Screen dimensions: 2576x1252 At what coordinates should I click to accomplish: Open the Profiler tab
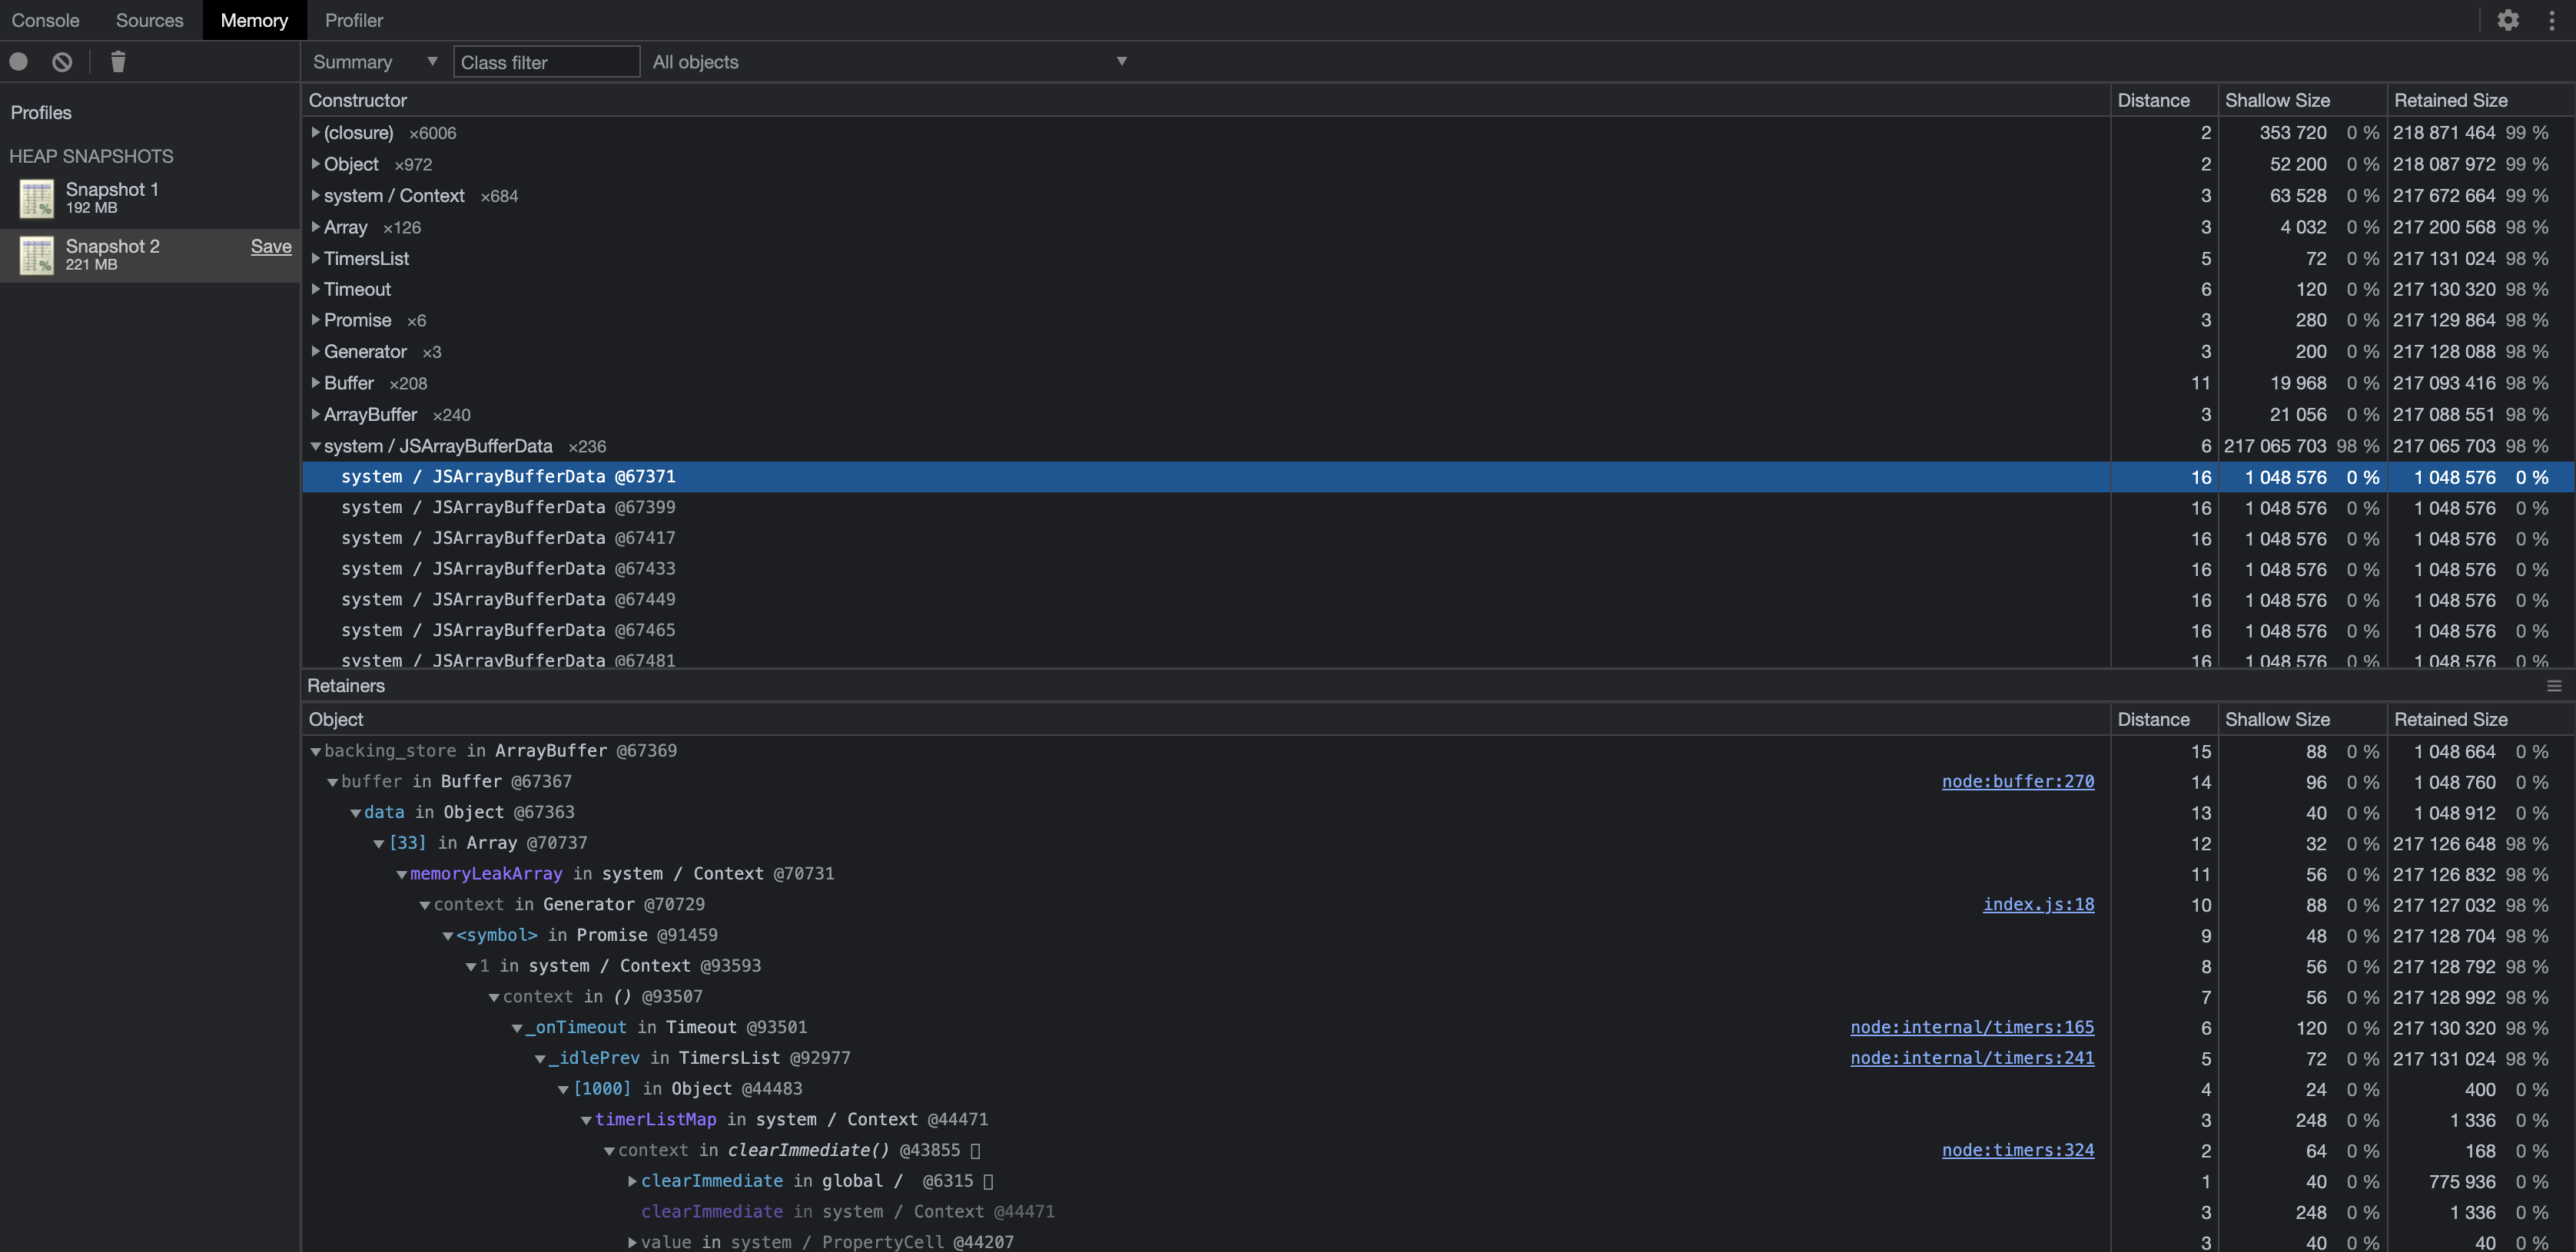click(x=354, y=20)
